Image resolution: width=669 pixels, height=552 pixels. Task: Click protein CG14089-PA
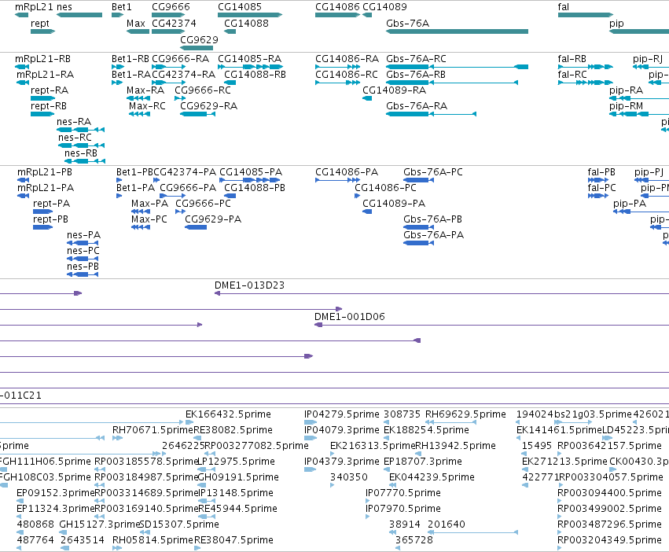tap(394, 204)
